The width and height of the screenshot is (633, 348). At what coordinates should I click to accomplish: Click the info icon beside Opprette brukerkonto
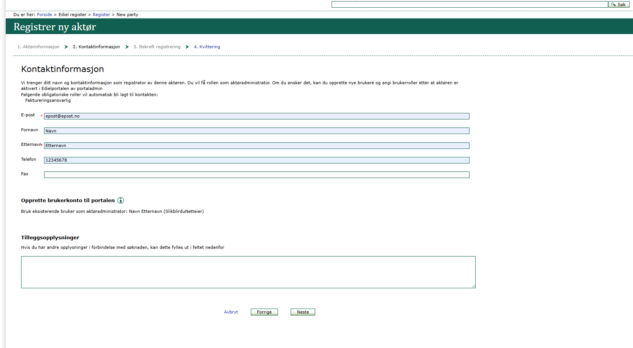(x=121, y=200)
